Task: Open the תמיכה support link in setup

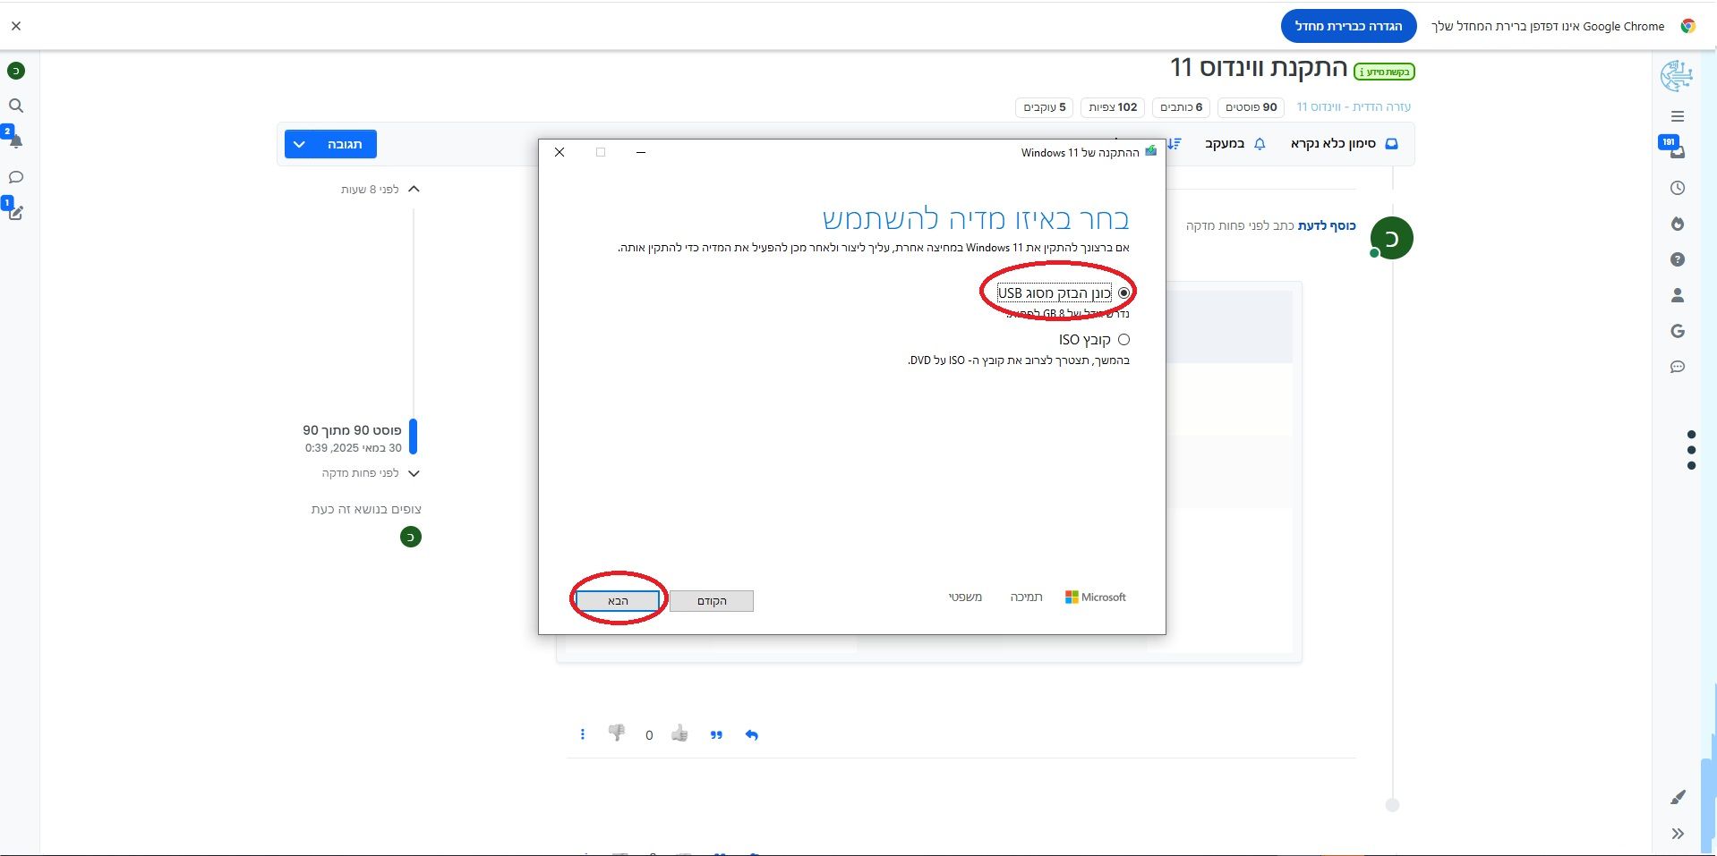Action: 1026,597
